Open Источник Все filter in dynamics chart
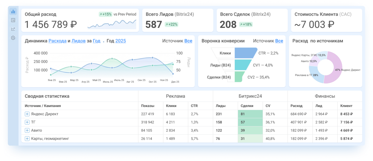373x161 pixels. coord(188,41)
